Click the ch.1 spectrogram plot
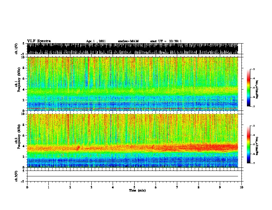 (133, 84)
